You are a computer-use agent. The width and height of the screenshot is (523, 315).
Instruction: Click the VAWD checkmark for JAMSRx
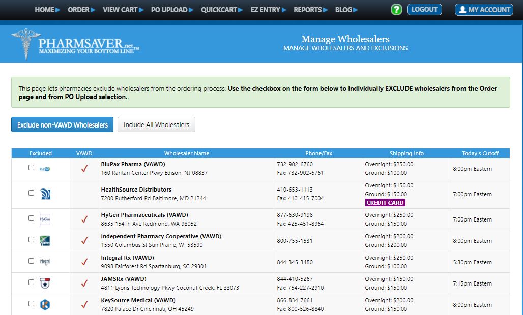(84, 283)
